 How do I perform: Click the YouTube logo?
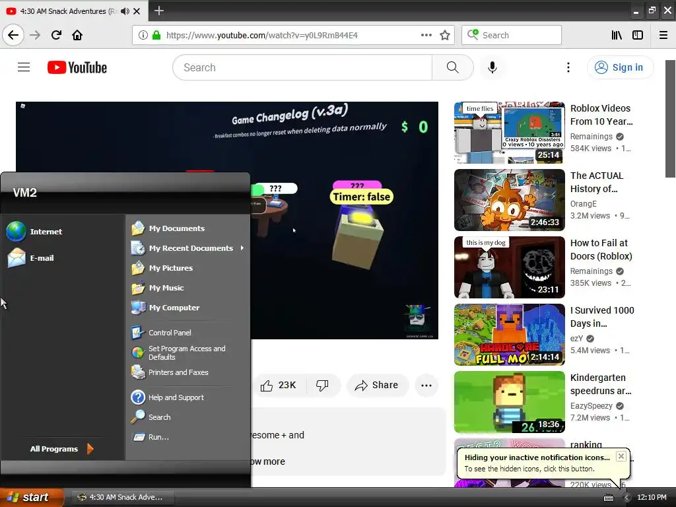tap(77, 67)
